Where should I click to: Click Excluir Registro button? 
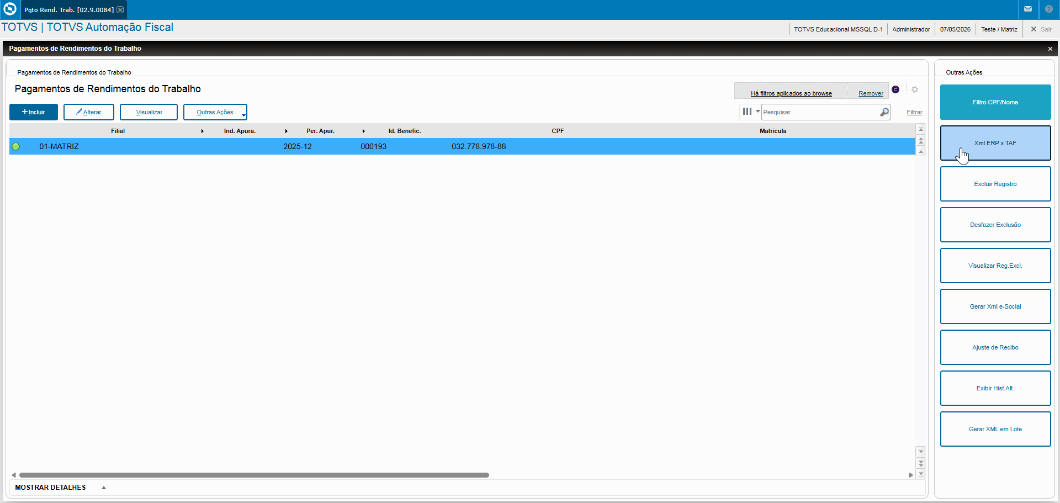click(995, 184)
